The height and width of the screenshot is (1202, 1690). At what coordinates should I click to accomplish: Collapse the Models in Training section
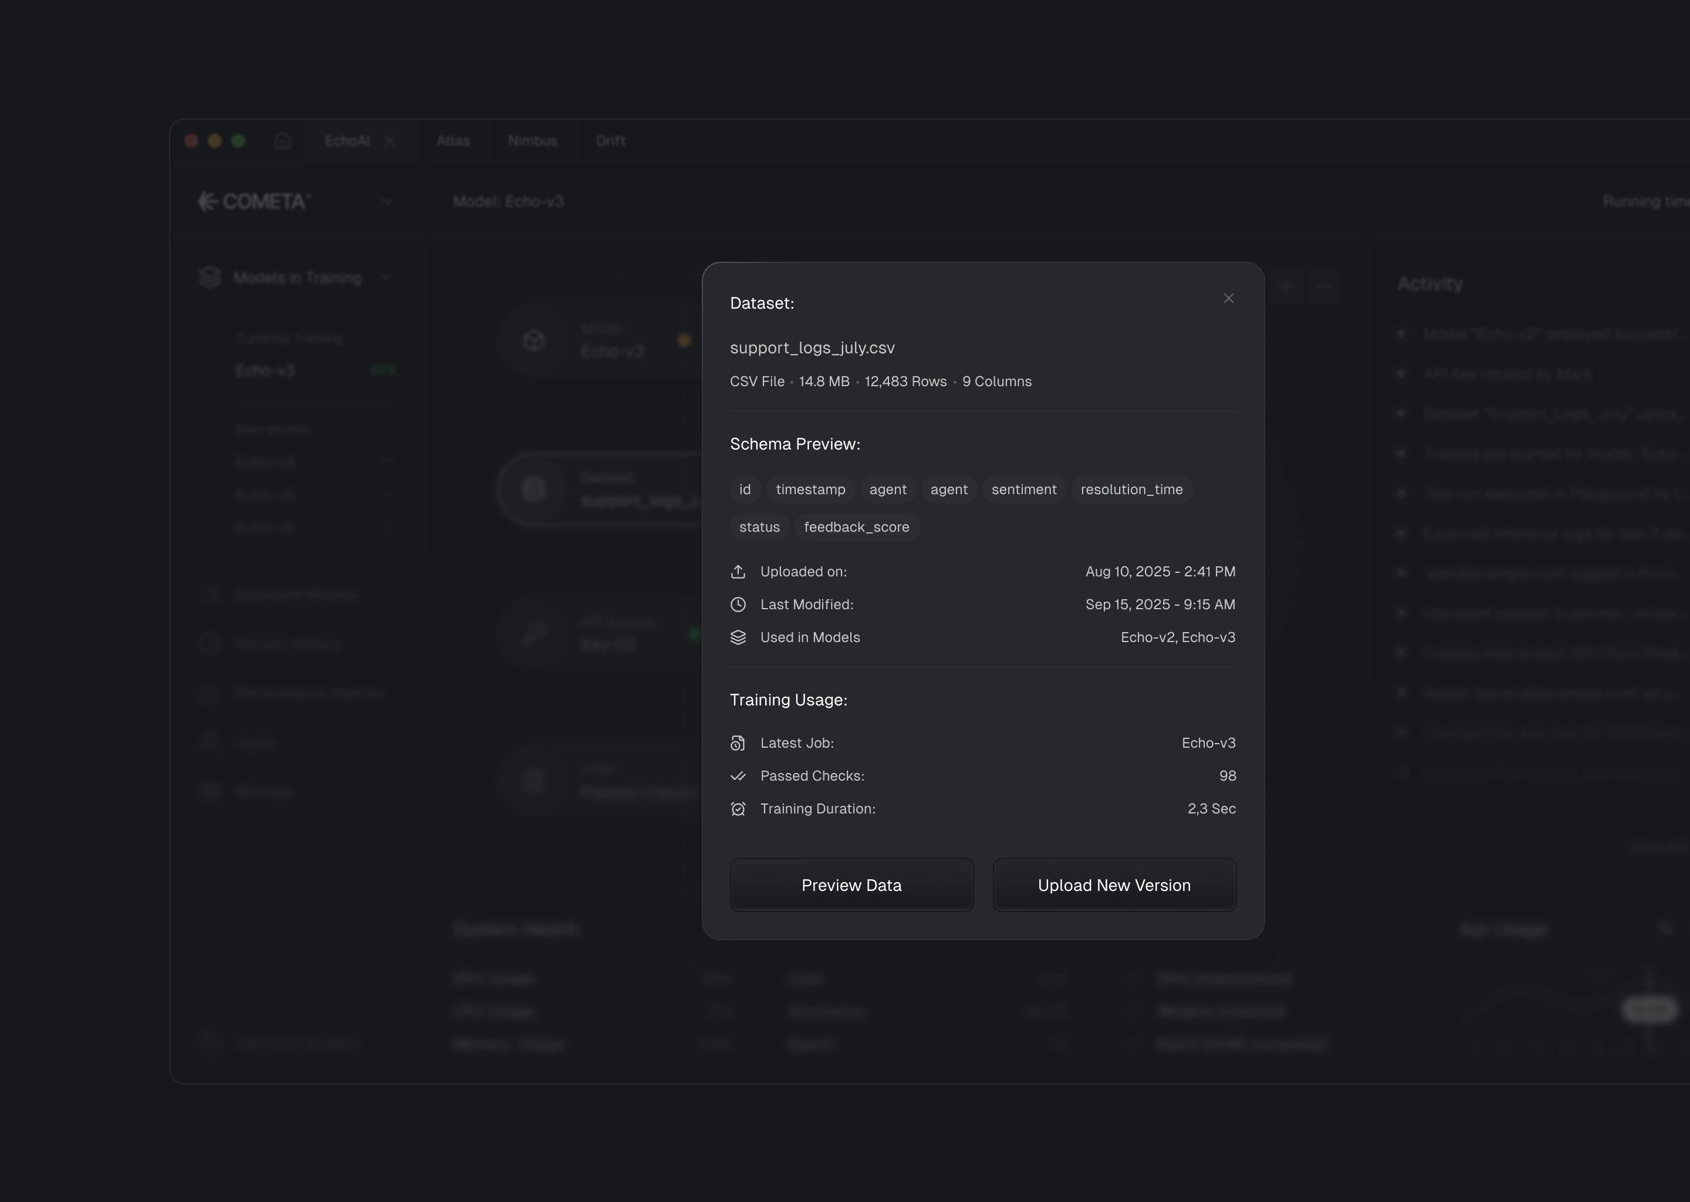tap(386, 278)
